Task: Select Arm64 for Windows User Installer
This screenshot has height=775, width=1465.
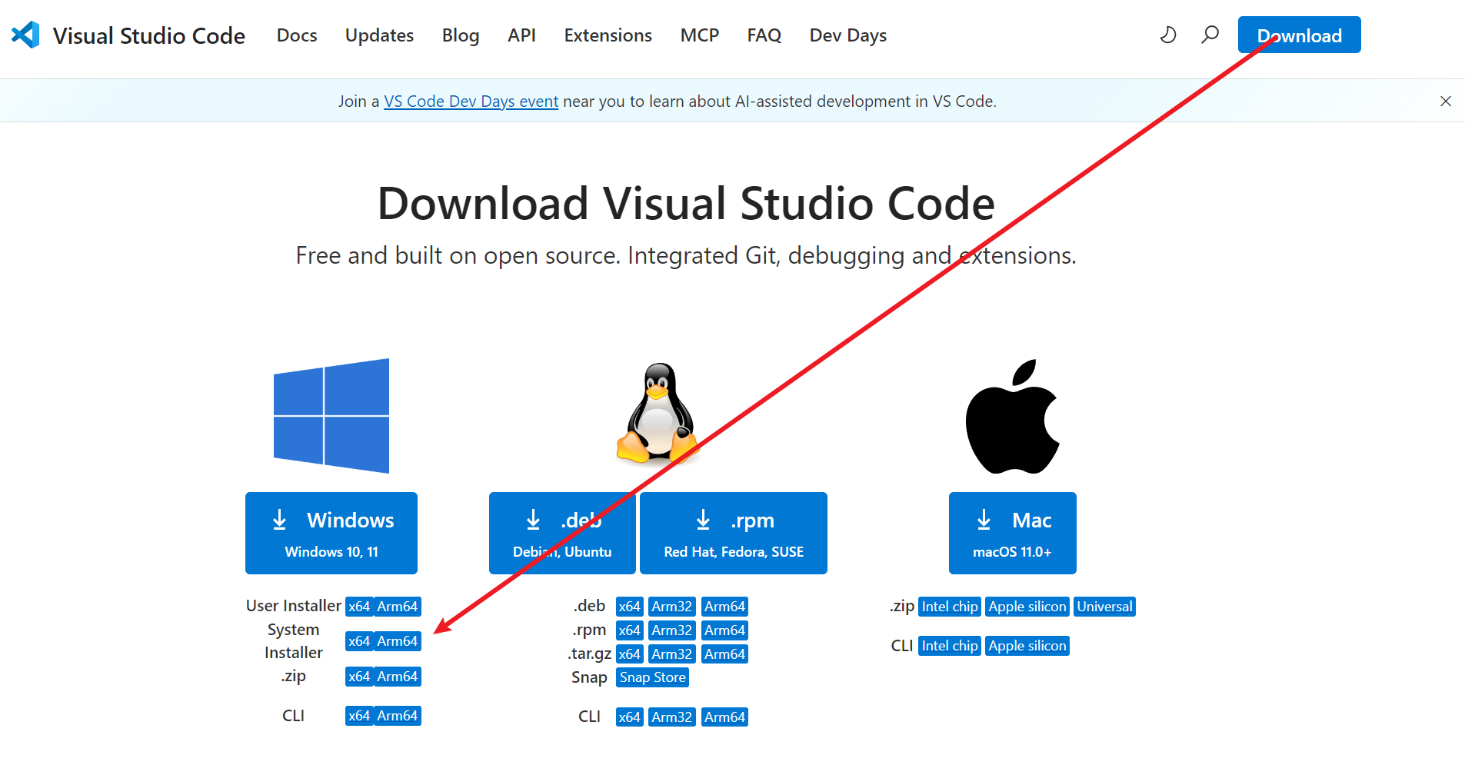Action: [x=398, y=607]
